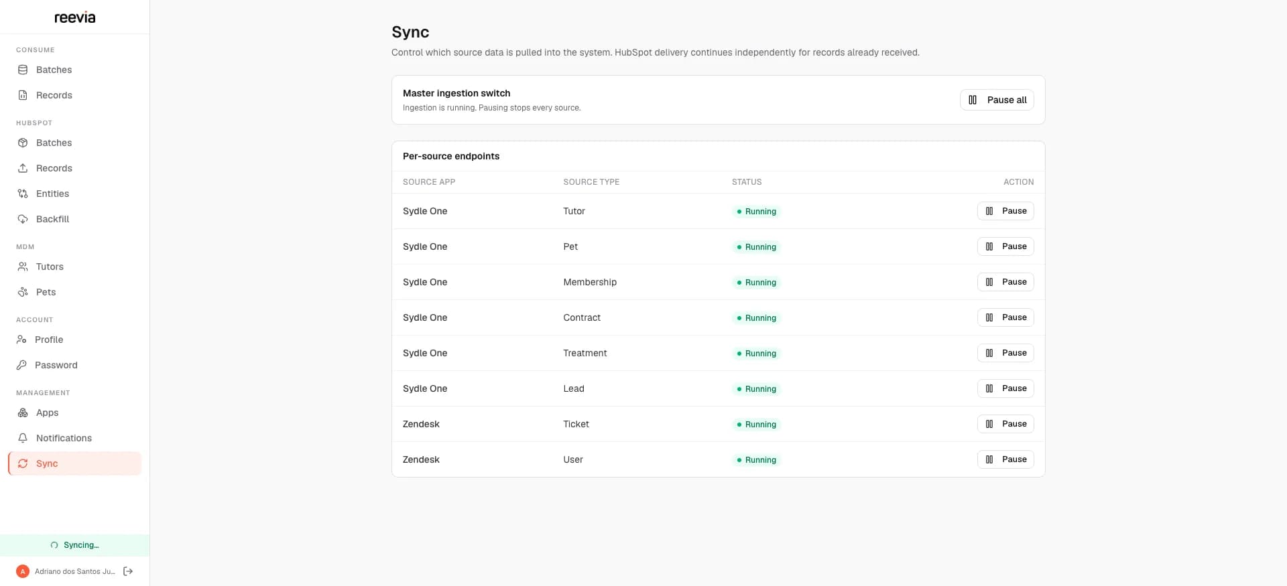This screenshot has height=586, width=1287.
Task: Pause the Zendesk User source
Action: point(1005,459)
